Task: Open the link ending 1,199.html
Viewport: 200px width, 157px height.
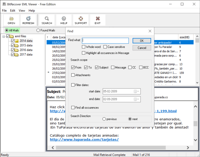Action: 165,111
